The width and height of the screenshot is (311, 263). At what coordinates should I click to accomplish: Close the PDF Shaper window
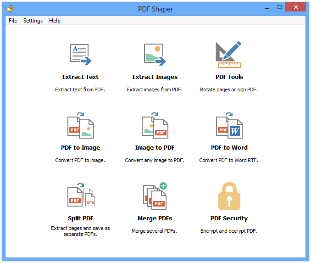296,7
